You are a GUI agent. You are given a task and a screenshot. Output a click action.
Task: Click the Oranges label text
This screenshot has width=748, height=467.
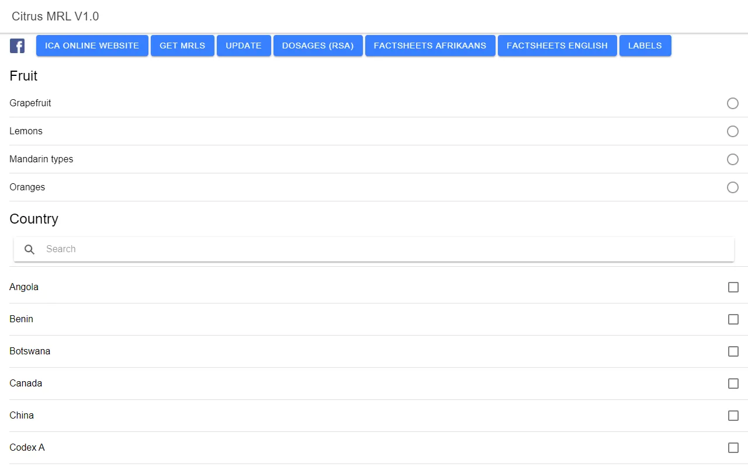coord(27,187)
